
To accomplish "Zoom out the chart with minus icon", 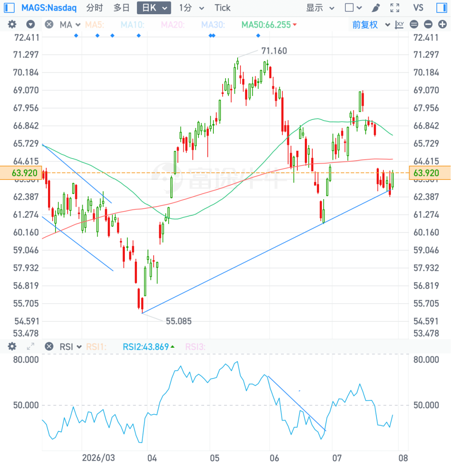I will click(428, 24).
